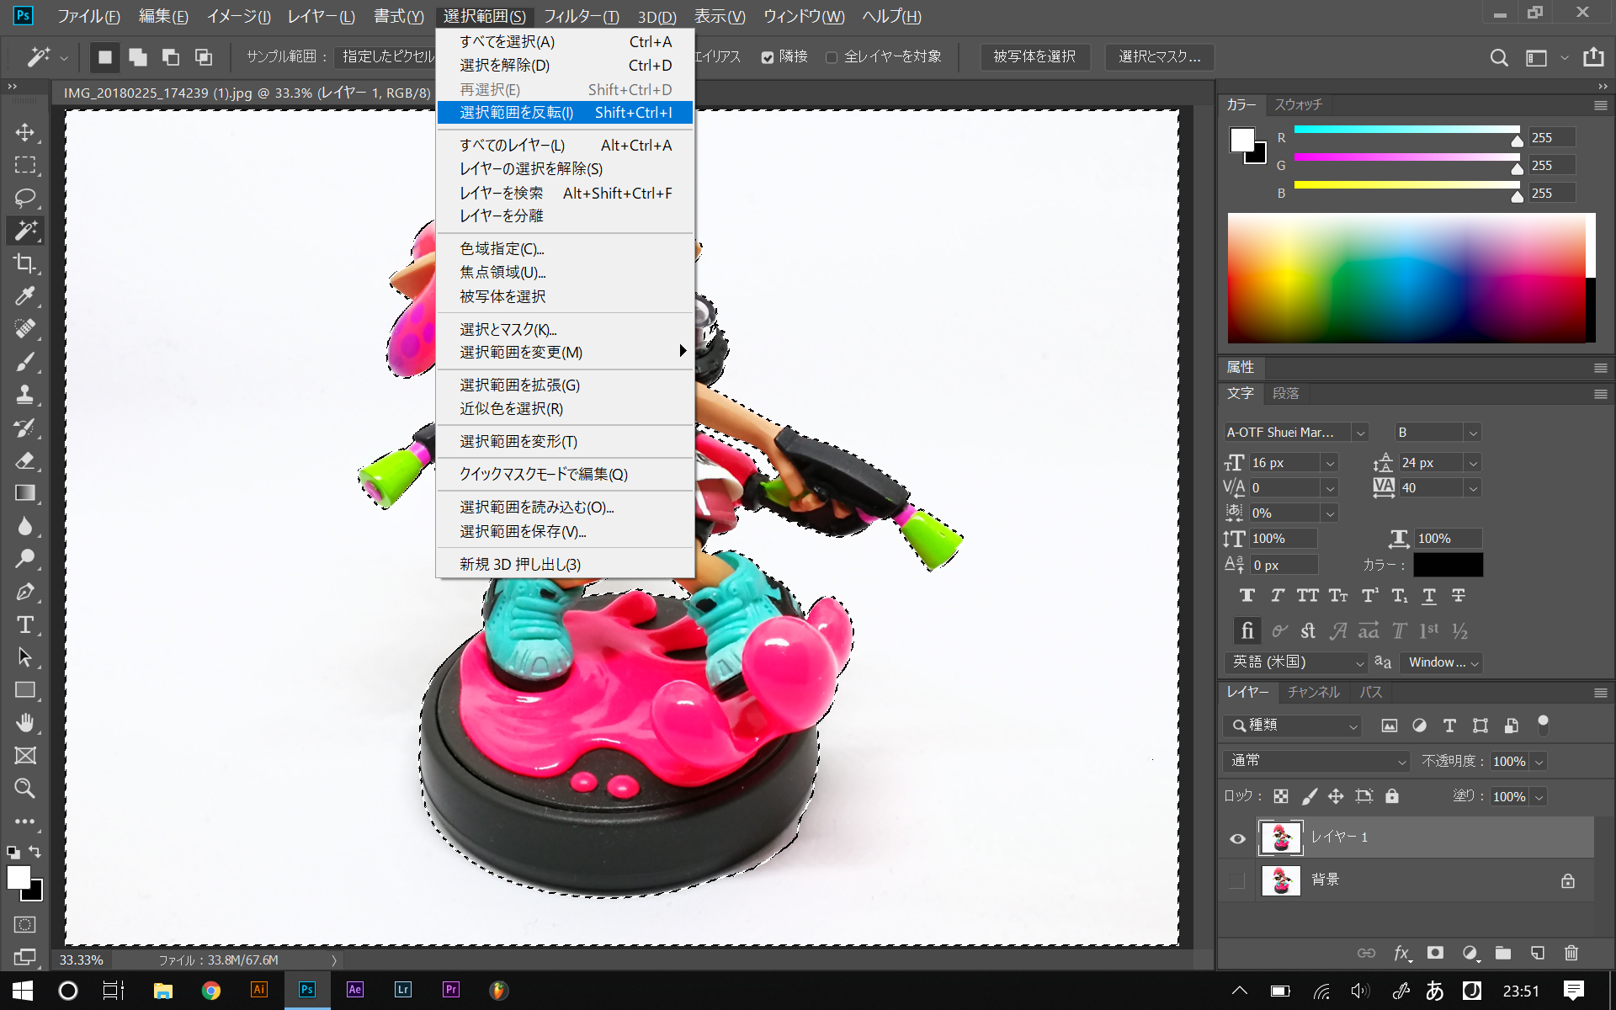
Task: Switch to the 段落 tab
Action: point(1285,394)
